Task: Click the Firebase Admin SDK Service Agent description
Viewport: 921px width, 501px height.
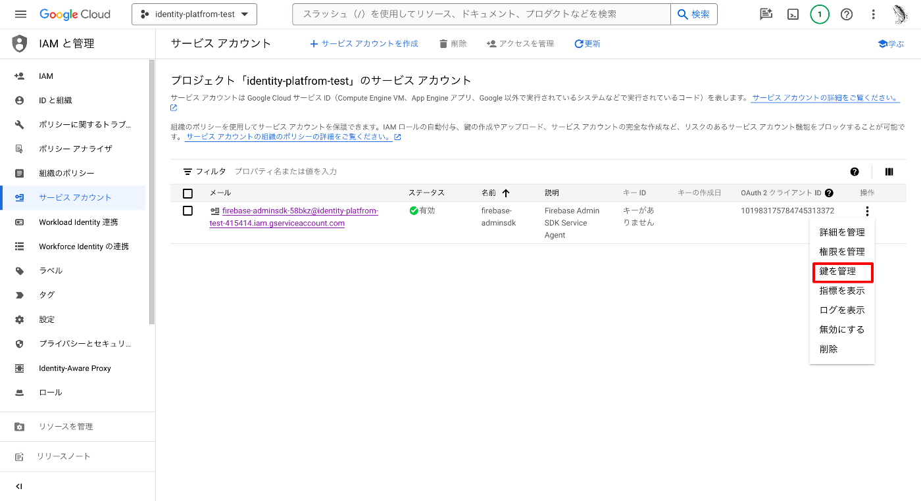Action: tap(572, 223)
